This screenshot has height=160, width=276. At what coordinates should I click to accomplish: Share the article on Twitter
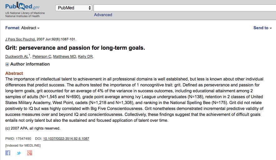(19, 153)
